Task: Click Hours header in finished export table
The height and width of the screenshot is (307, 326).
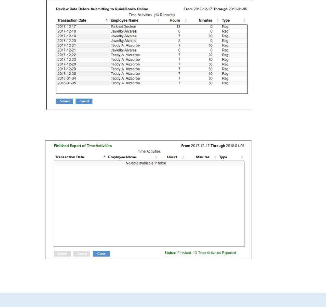Action: coord(172,157)
